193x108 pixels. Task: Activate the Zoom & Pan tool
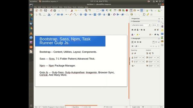(x=40, y=14)
